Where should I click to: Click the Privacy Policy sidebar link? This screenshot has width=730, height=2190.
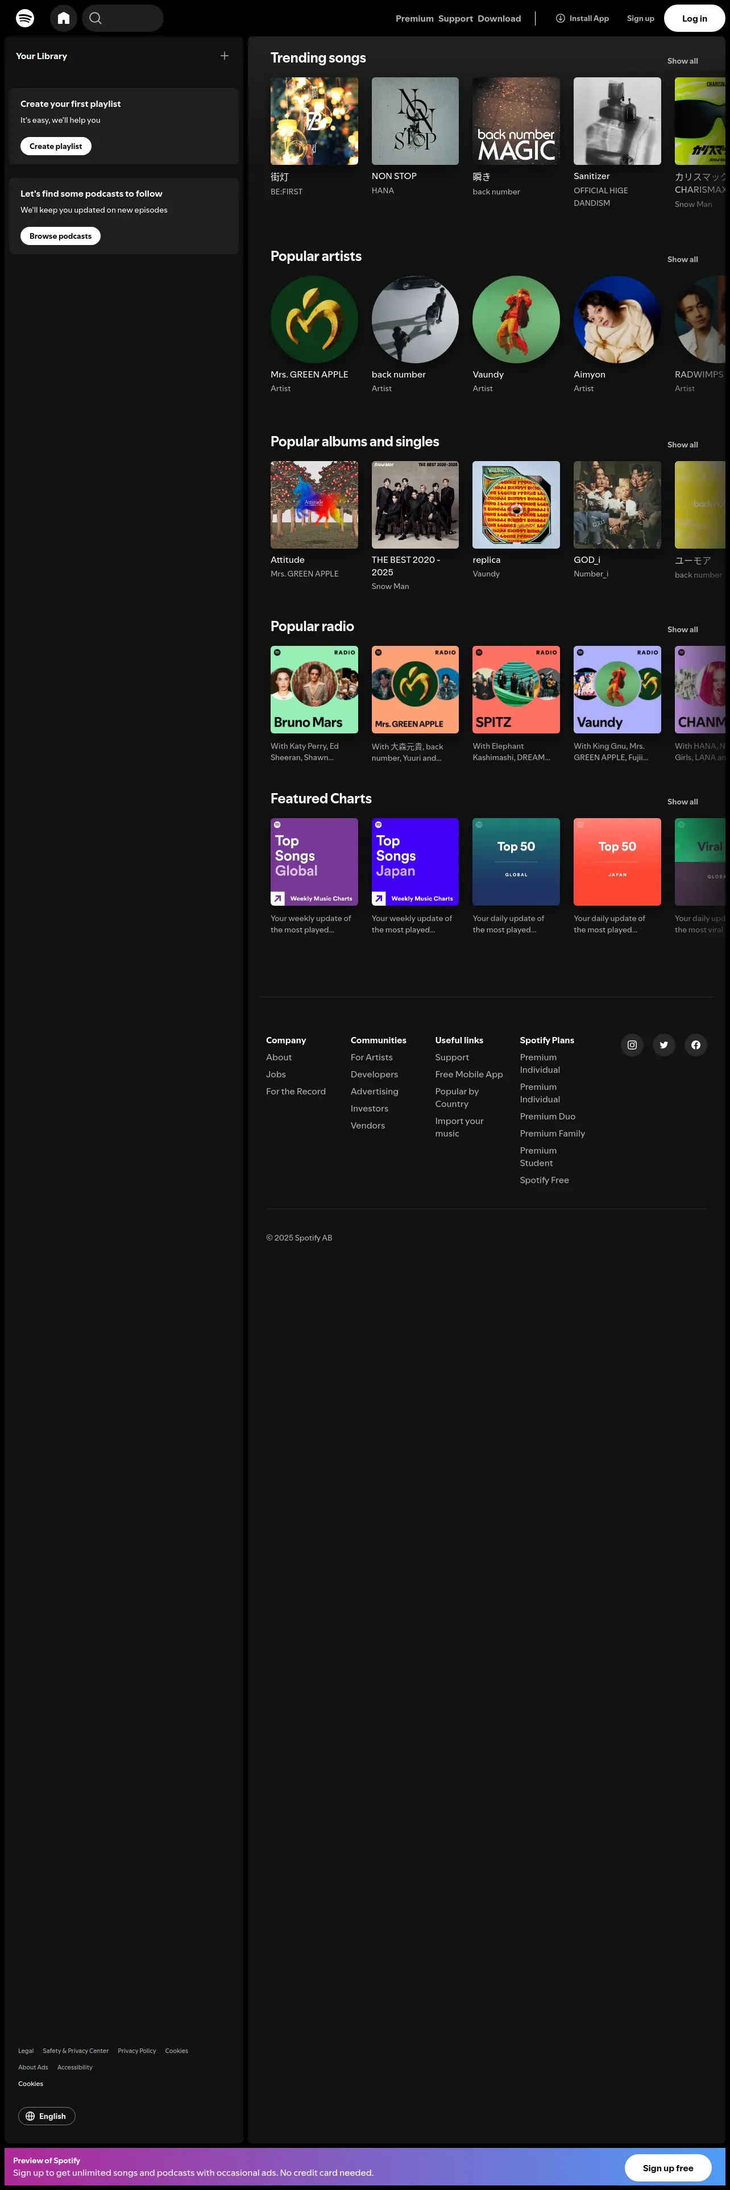click(x=137, y=2051)
